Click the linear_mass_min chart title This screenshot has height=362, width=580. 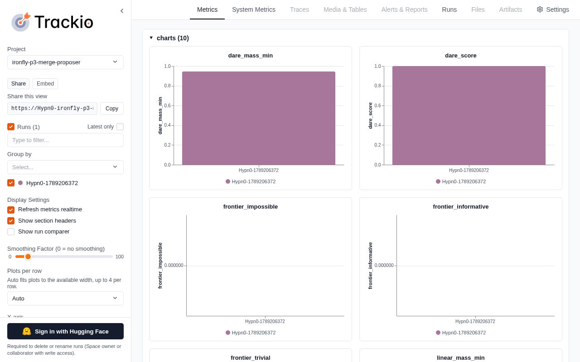point(461,358)
